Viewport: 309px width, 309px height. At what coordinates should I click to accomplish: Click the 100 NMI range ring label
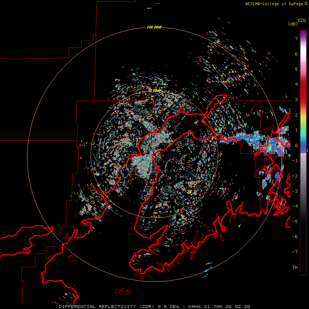click(154, 27)
